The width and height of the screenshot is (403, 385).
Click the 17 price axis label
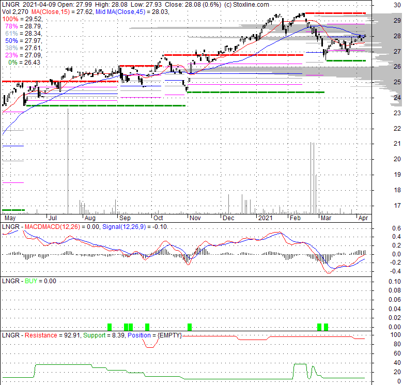click(x=397, y=205)
